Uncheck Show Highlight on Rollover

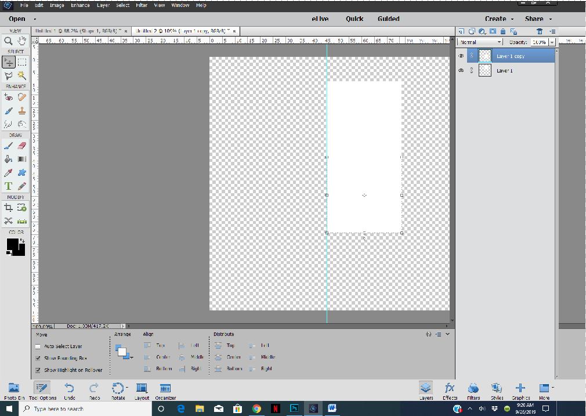tap(38, 370)
